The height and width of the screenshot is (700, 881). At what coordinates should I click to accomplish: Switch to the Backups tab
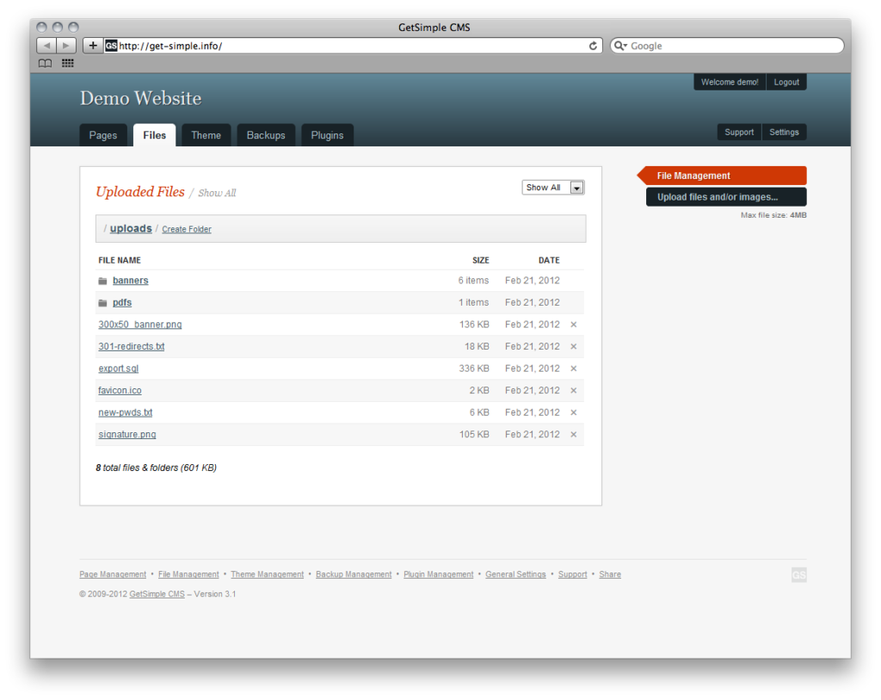266,135
